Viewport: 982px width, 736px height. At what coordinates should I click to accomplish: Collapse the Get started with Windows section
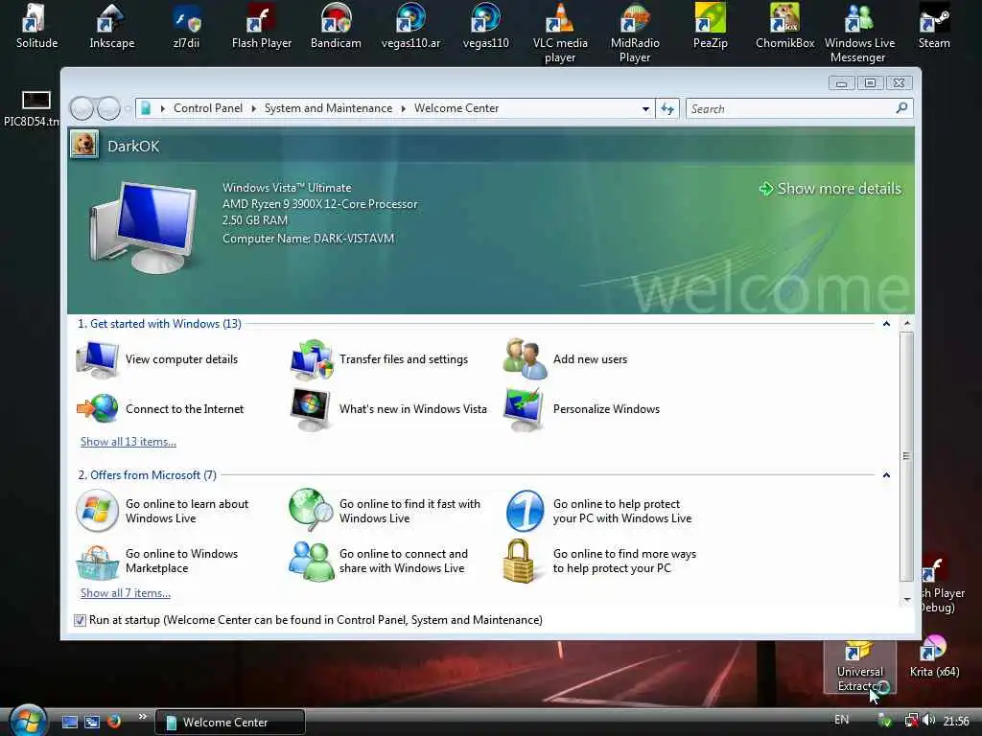(x=886, y=324)
